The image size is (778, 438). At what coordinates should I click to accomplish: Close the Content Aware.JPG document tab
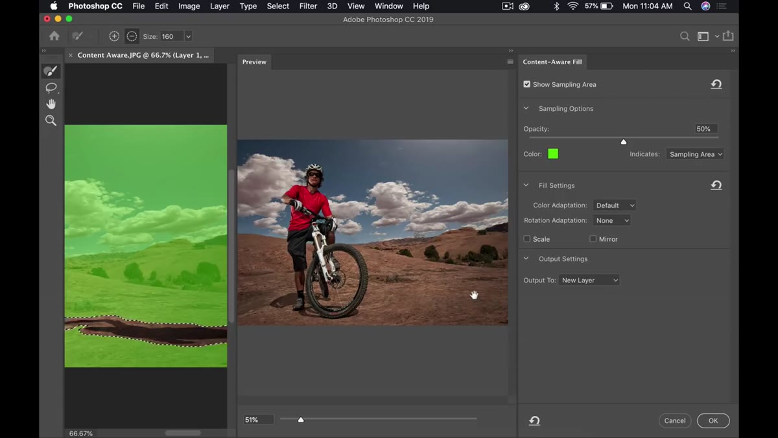coord(71,56)
